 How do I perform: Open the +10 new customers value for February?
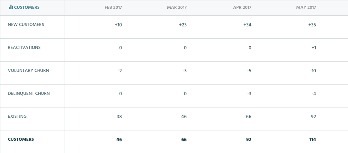pos(118,25)
